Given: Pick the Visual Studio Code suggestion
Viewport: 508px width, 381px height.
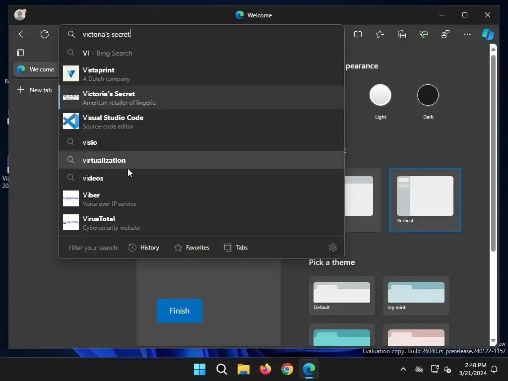Looking at the screenshot, I should 201,122.
